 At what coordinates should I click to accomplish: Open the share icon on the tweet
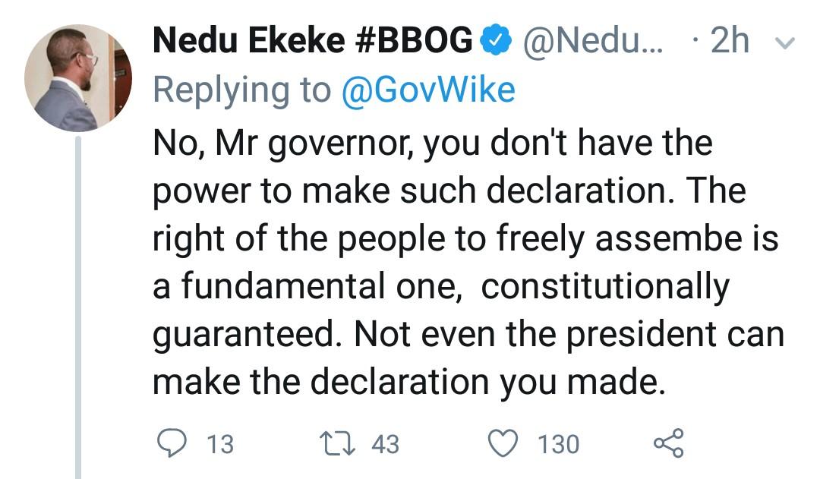[668, 443]
